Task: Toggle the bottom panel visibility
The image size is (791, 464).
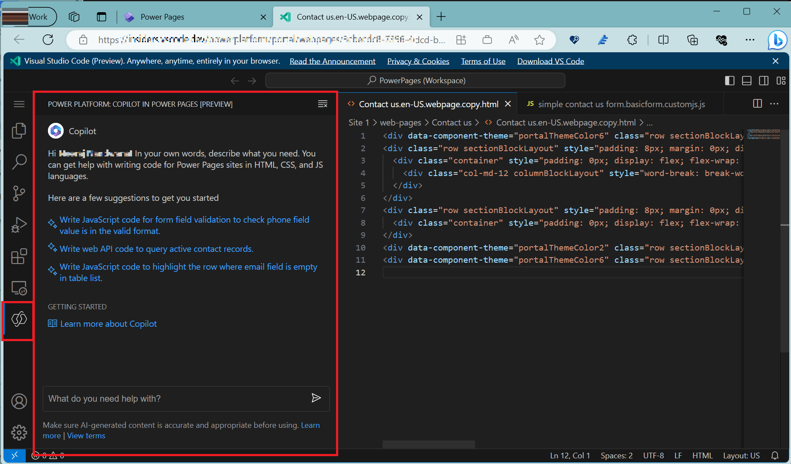Action: [747, 80]
